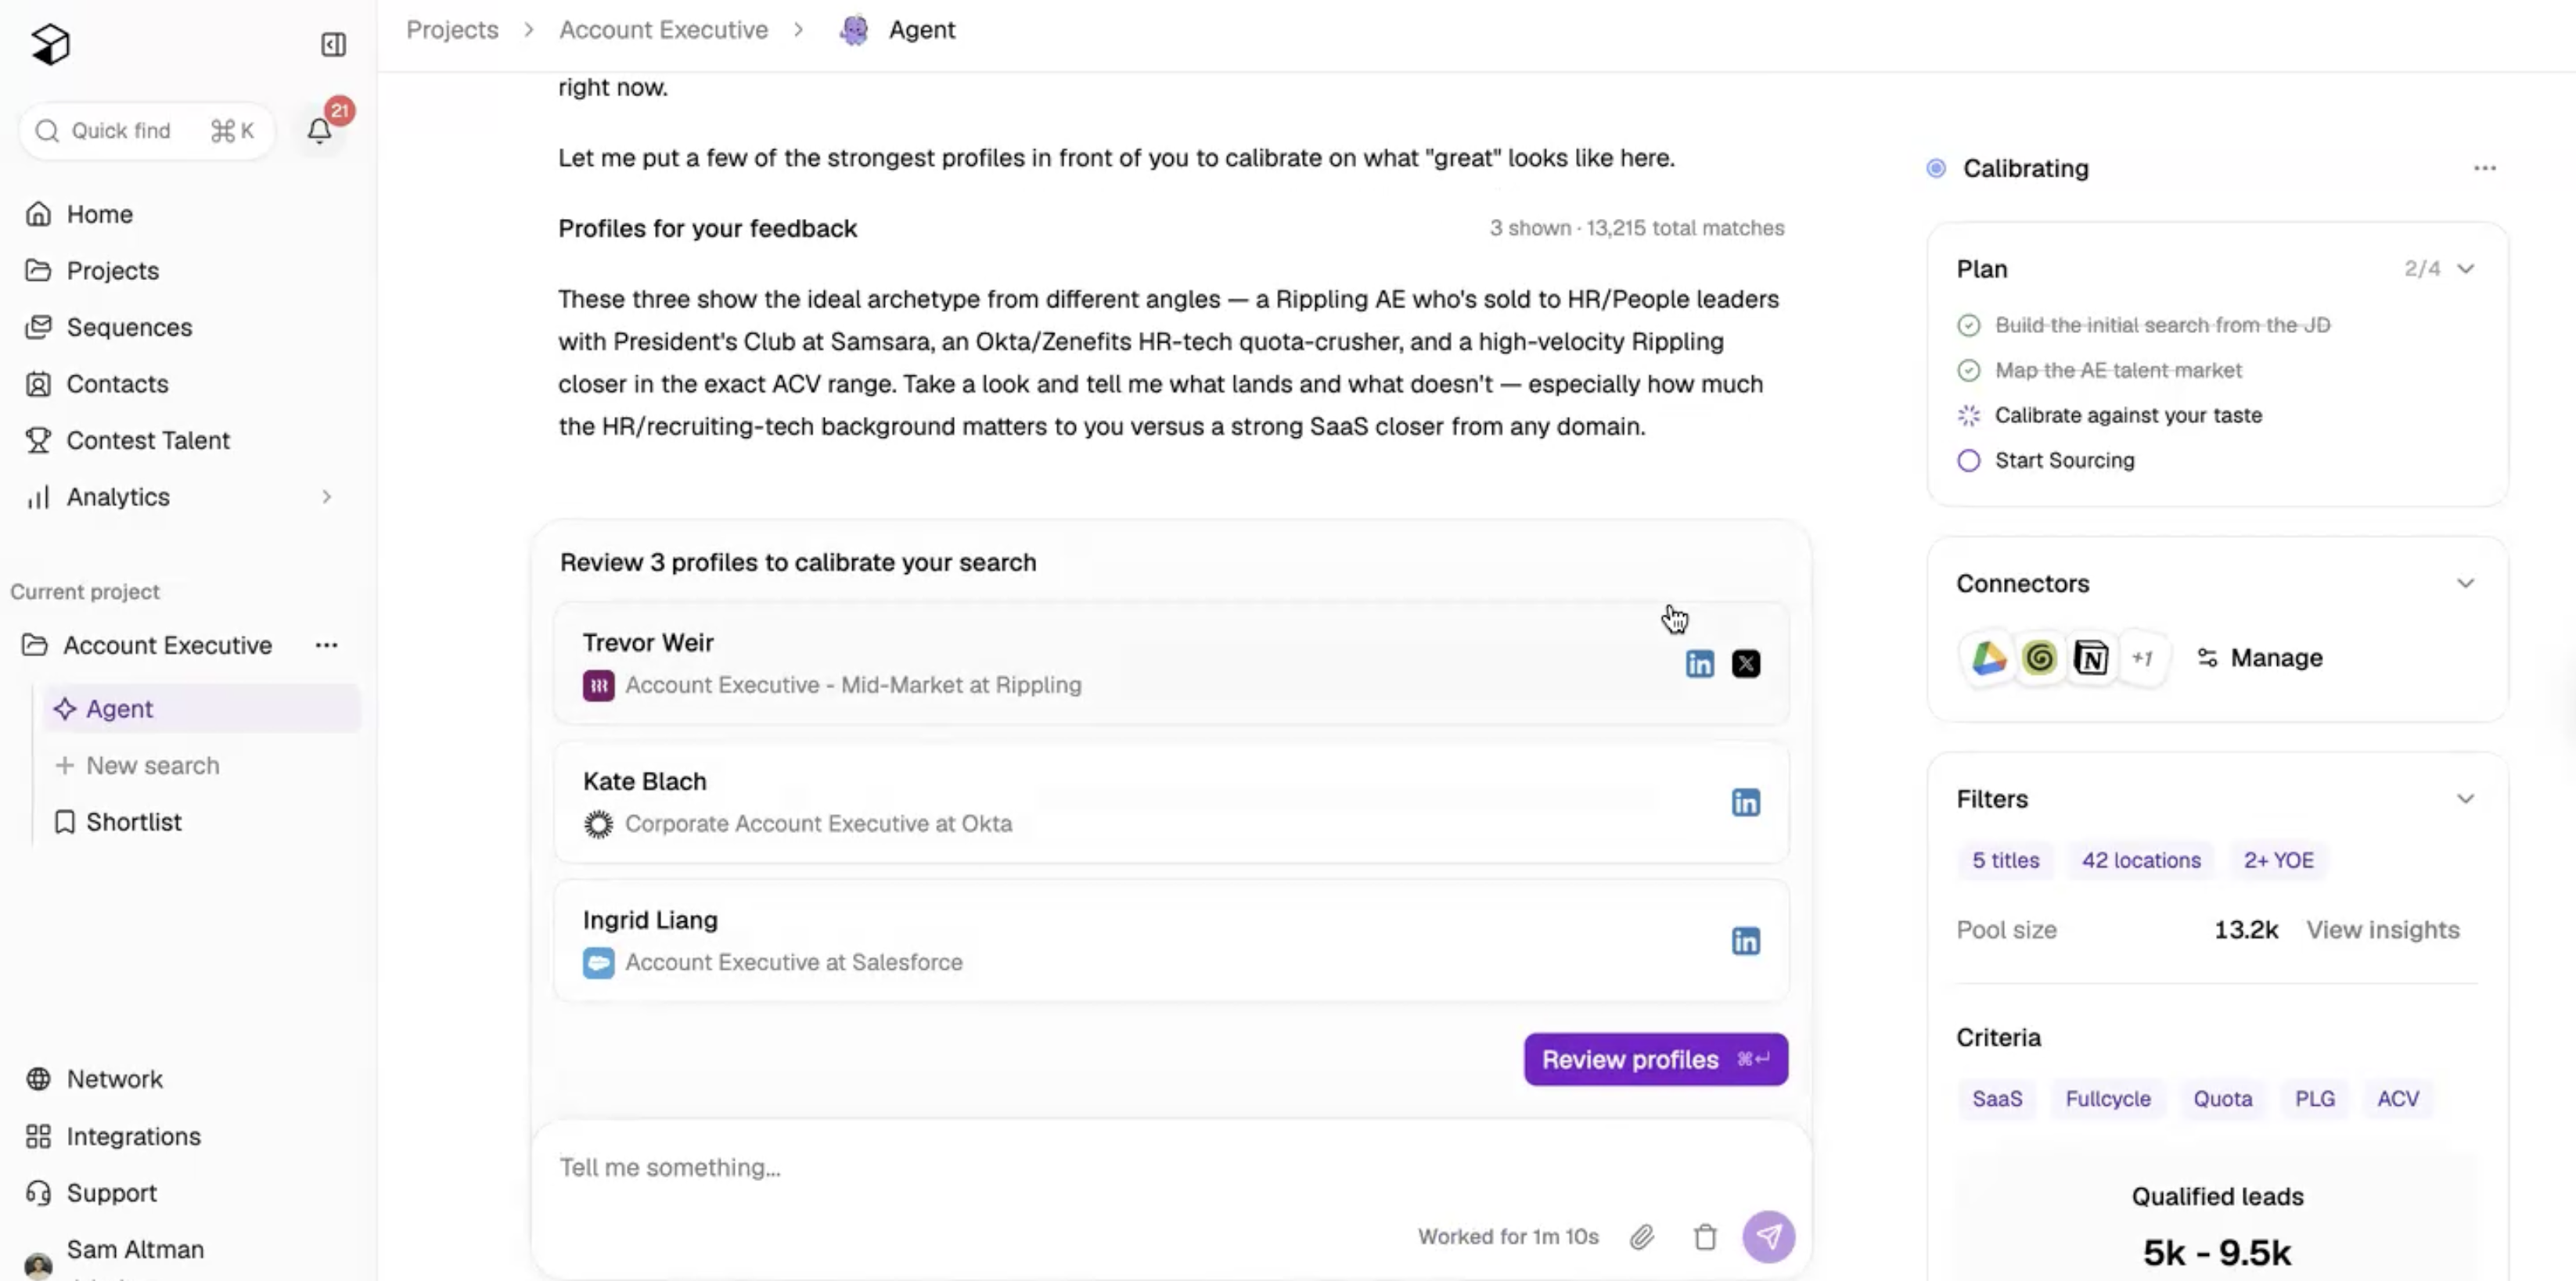Screen dimensions: 2576x1281
Task: Select the Account Executive current project
Action: pos(168,645)
